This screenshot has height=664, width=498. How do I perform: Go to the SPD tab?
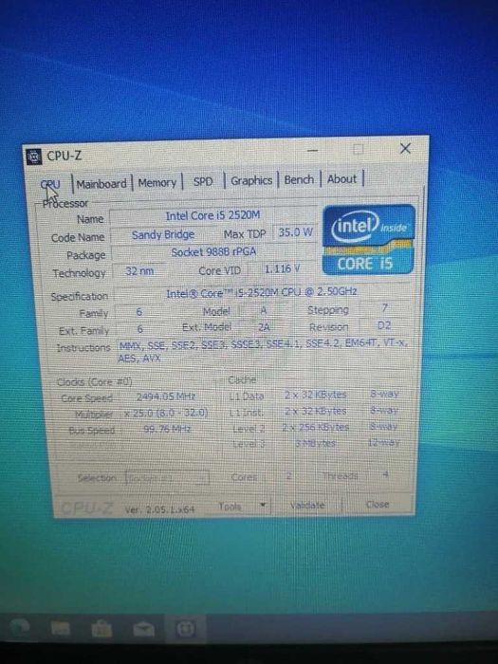pyautogui.click(x=202, y=181)
